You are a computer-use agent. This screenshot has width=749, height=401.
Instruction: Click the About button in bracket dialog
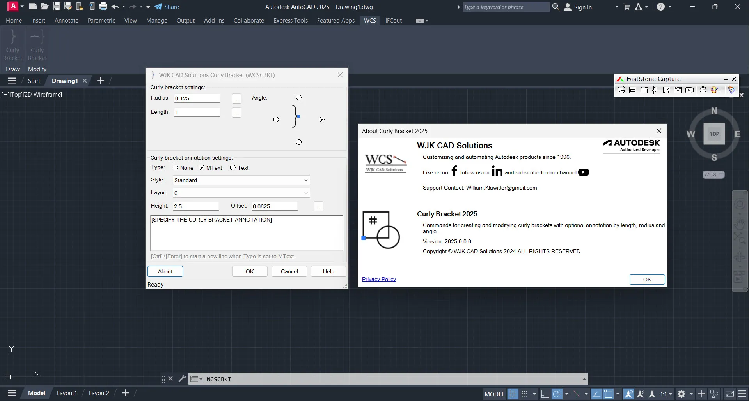pyautogui.click(x=165, y=271)
